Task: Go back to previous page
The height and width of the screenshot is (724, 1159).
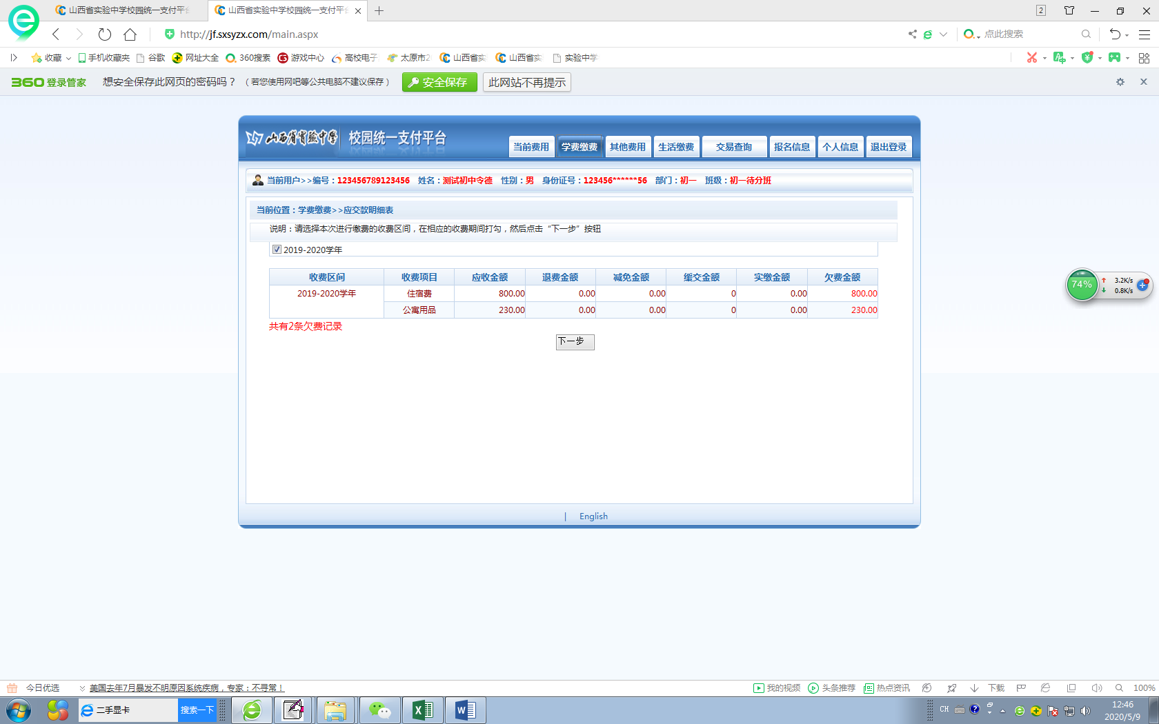Action: [56, 34]
